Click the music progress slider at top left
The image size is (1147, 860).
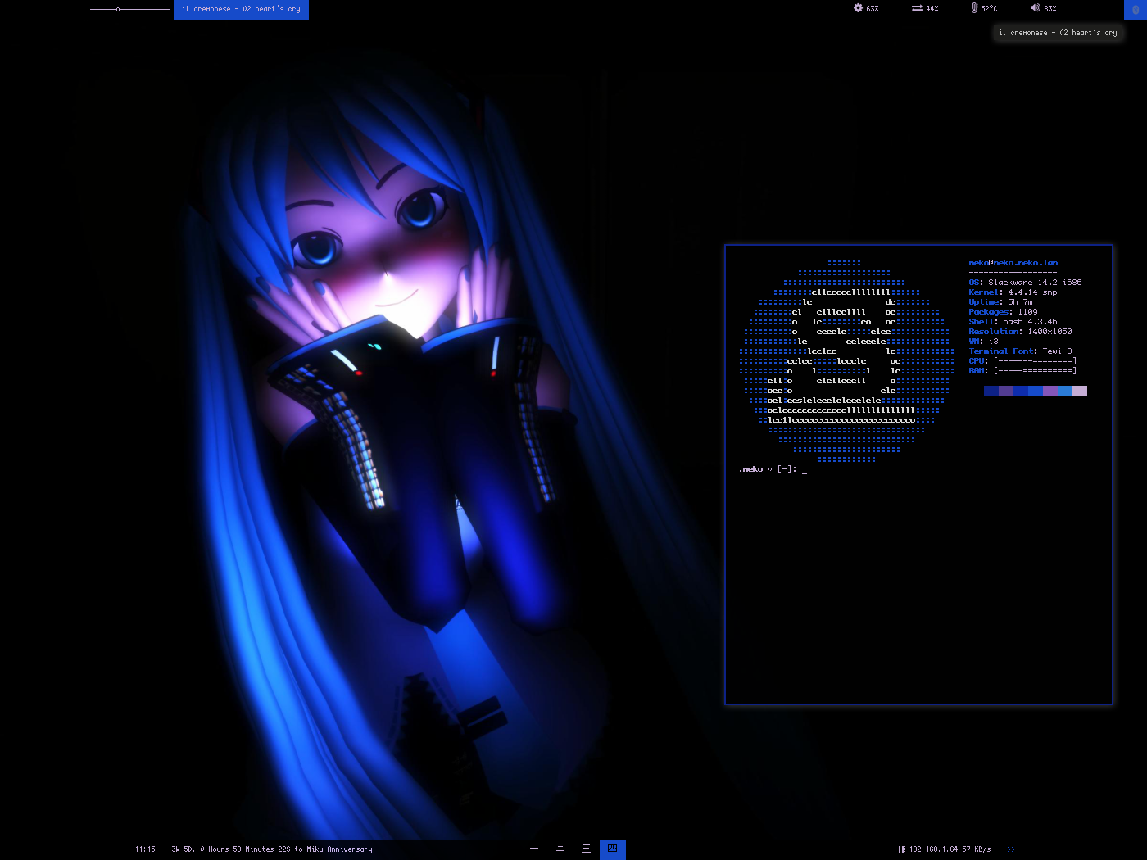129,9
